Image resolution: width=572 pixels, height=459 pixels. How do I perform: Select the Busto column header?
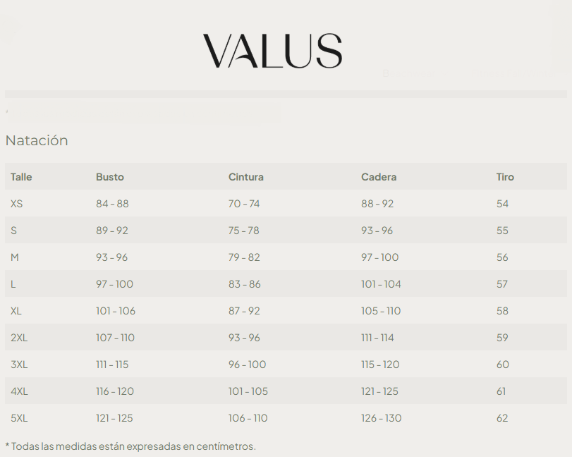[x=110, y=177]
